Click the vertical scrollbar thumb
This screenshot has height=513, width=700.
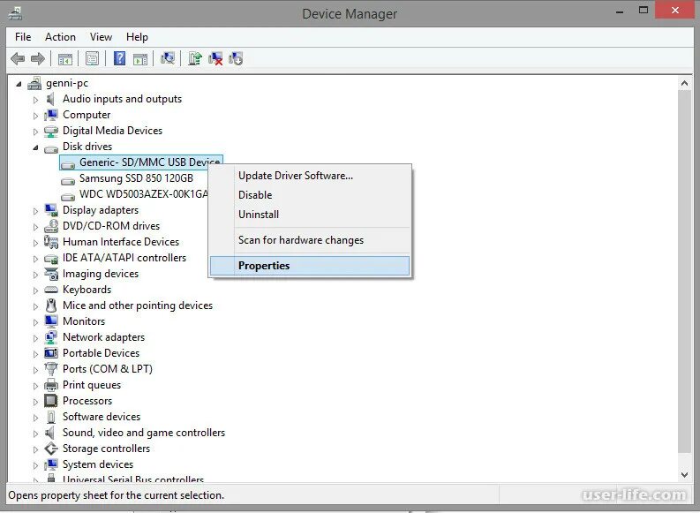pyautogui.click(x=684, y=271)
